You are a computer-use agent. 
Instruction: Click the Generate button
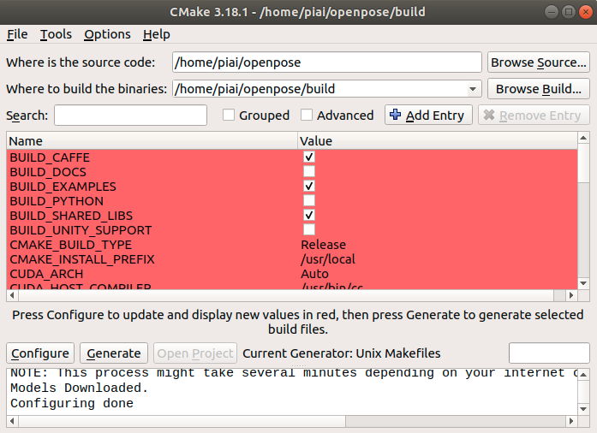pyautogui.click(x=113, y=353)
